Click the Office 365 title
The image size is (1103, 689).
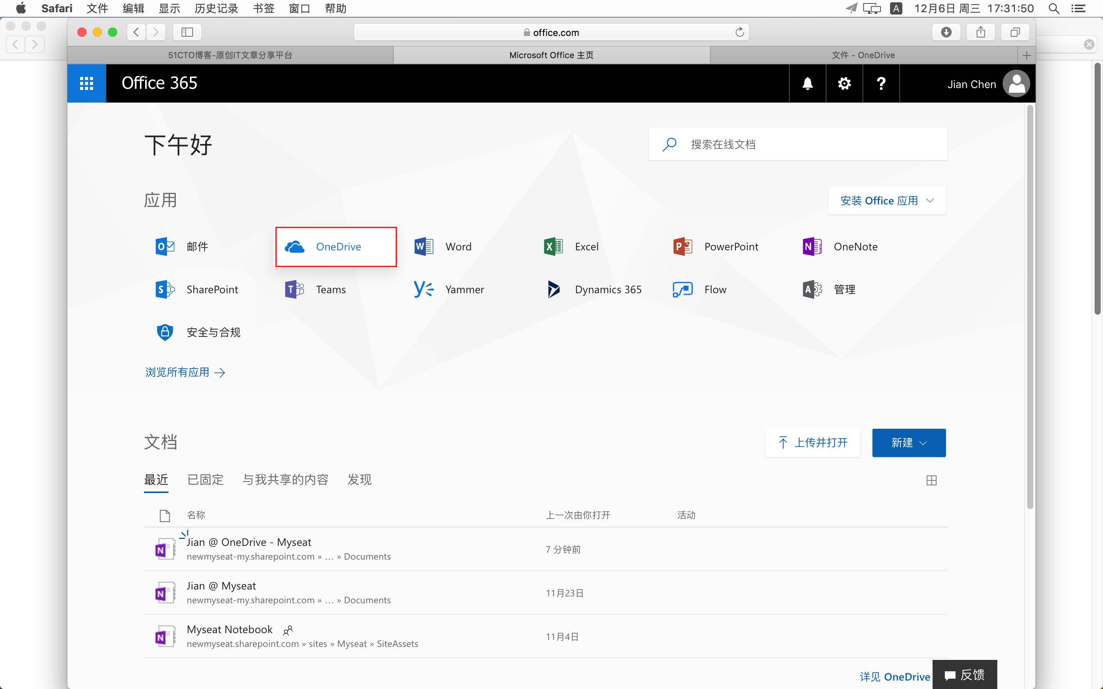click(159, 83)
